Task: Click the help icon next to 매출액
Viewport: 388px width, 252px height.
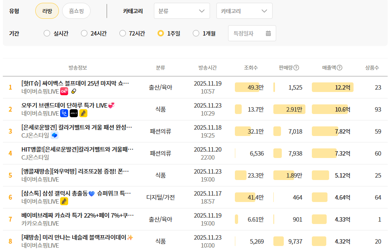Action: (x=339, y=68)
